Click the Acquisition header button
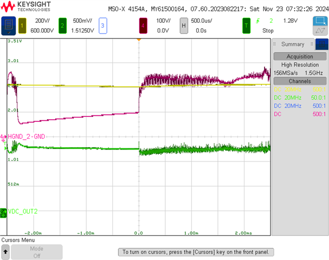 click(300, 56)
